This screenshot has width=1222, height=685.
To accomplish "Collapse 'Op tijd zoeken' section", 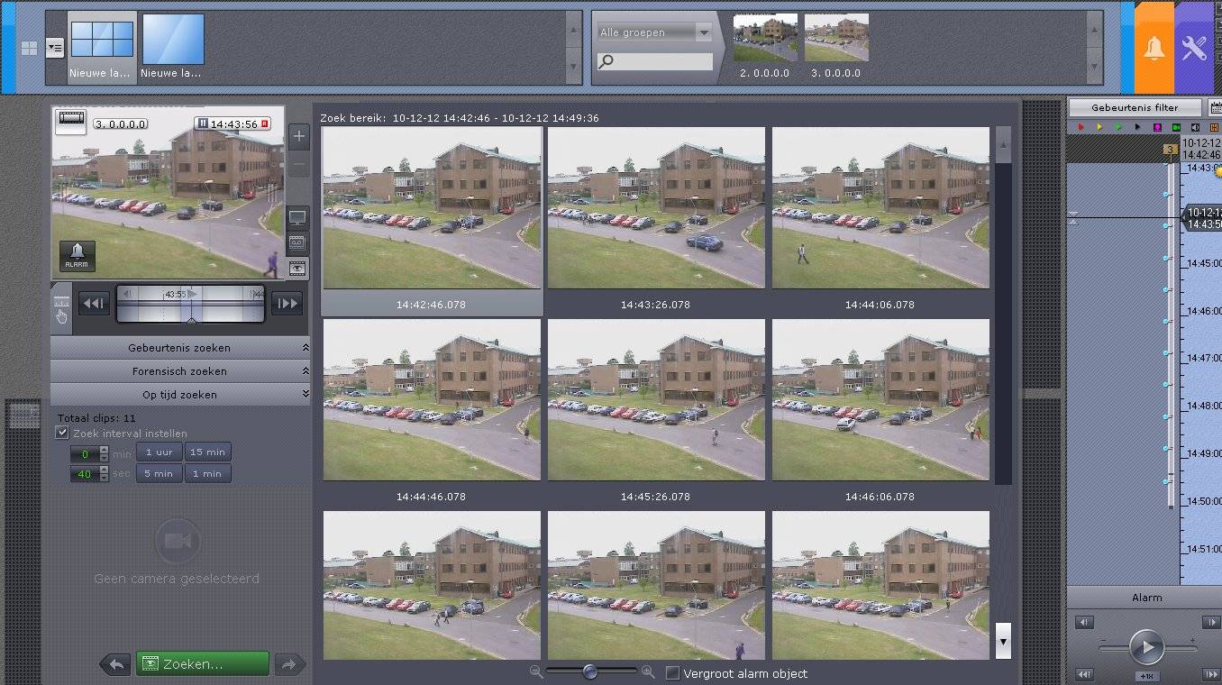I will point(180,395).
